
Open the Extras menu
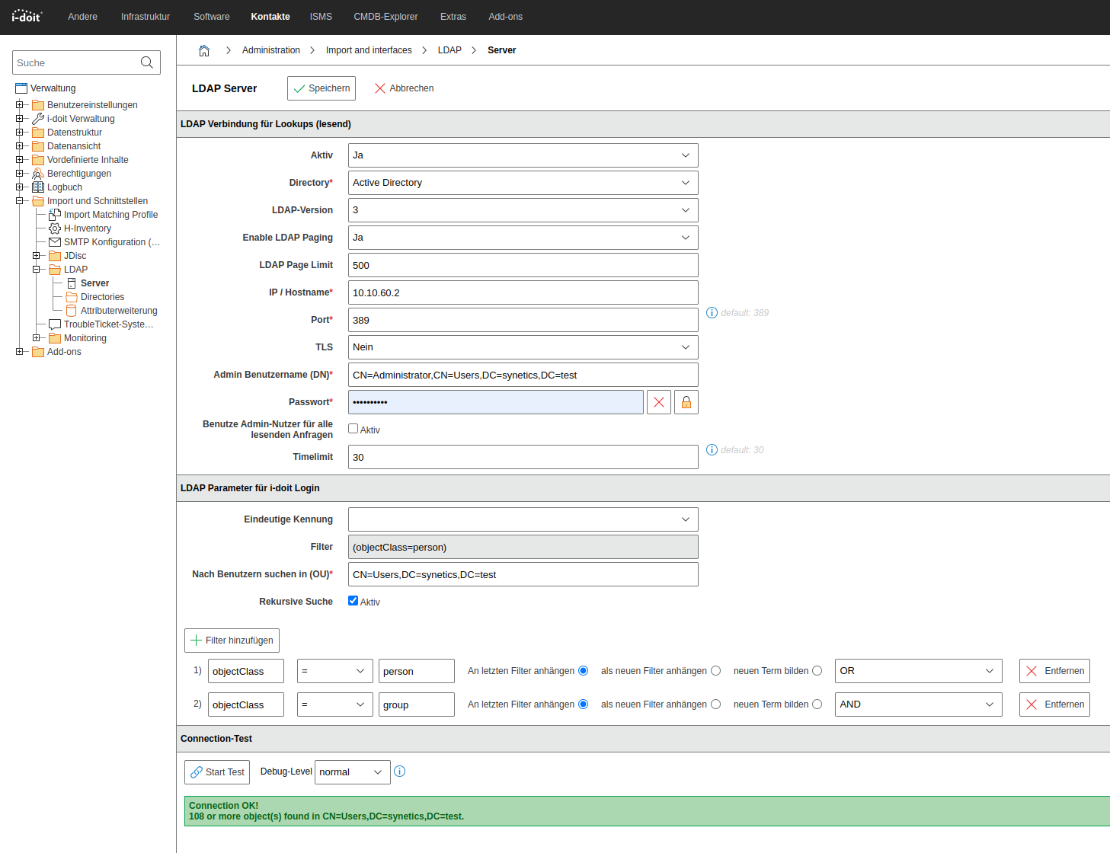click(x=453, y=17)
